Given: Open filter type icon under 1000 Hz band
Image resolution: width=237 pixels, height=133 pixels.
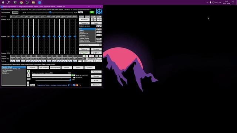Looking at the screenshot, I should pos(49,61).
